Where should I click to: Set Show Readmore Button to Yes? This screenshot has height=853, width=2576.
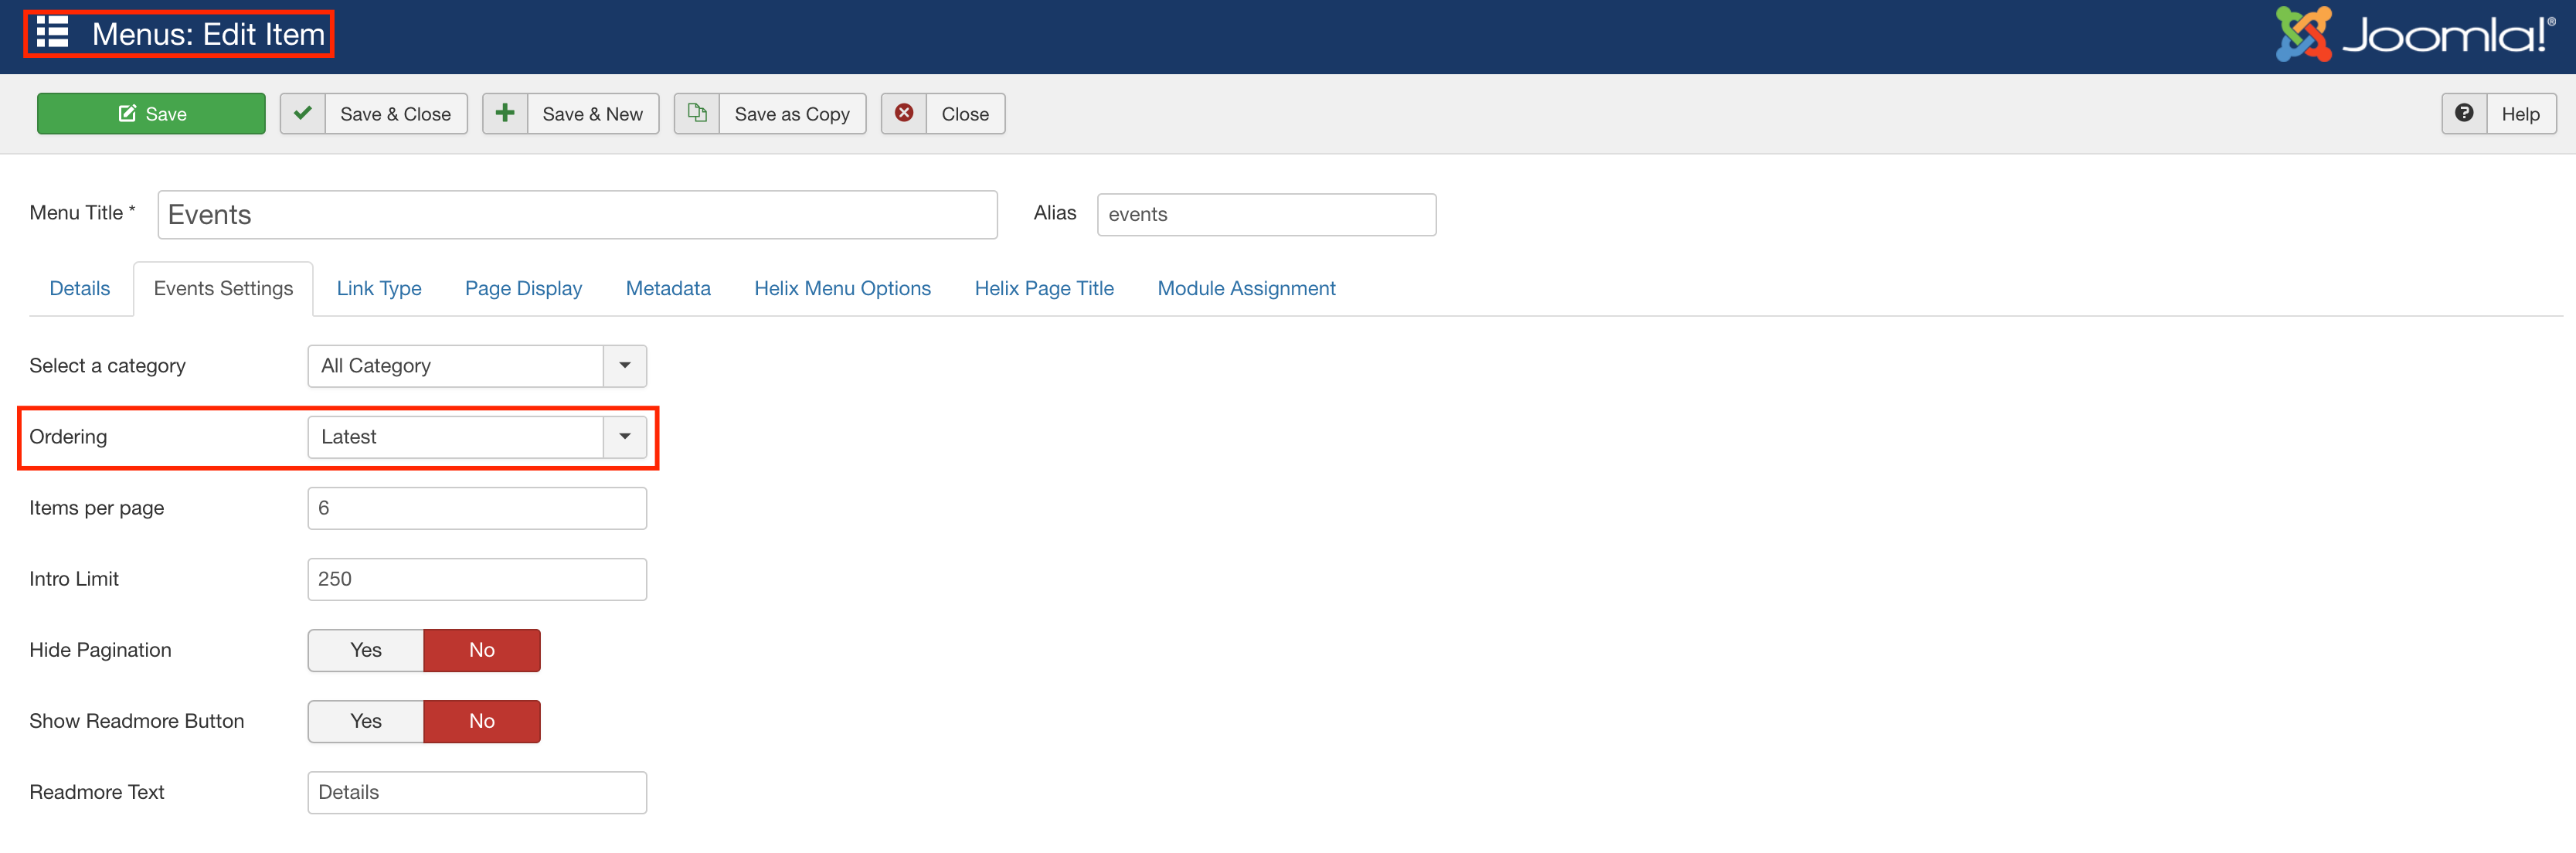click(x=366, y=721)
